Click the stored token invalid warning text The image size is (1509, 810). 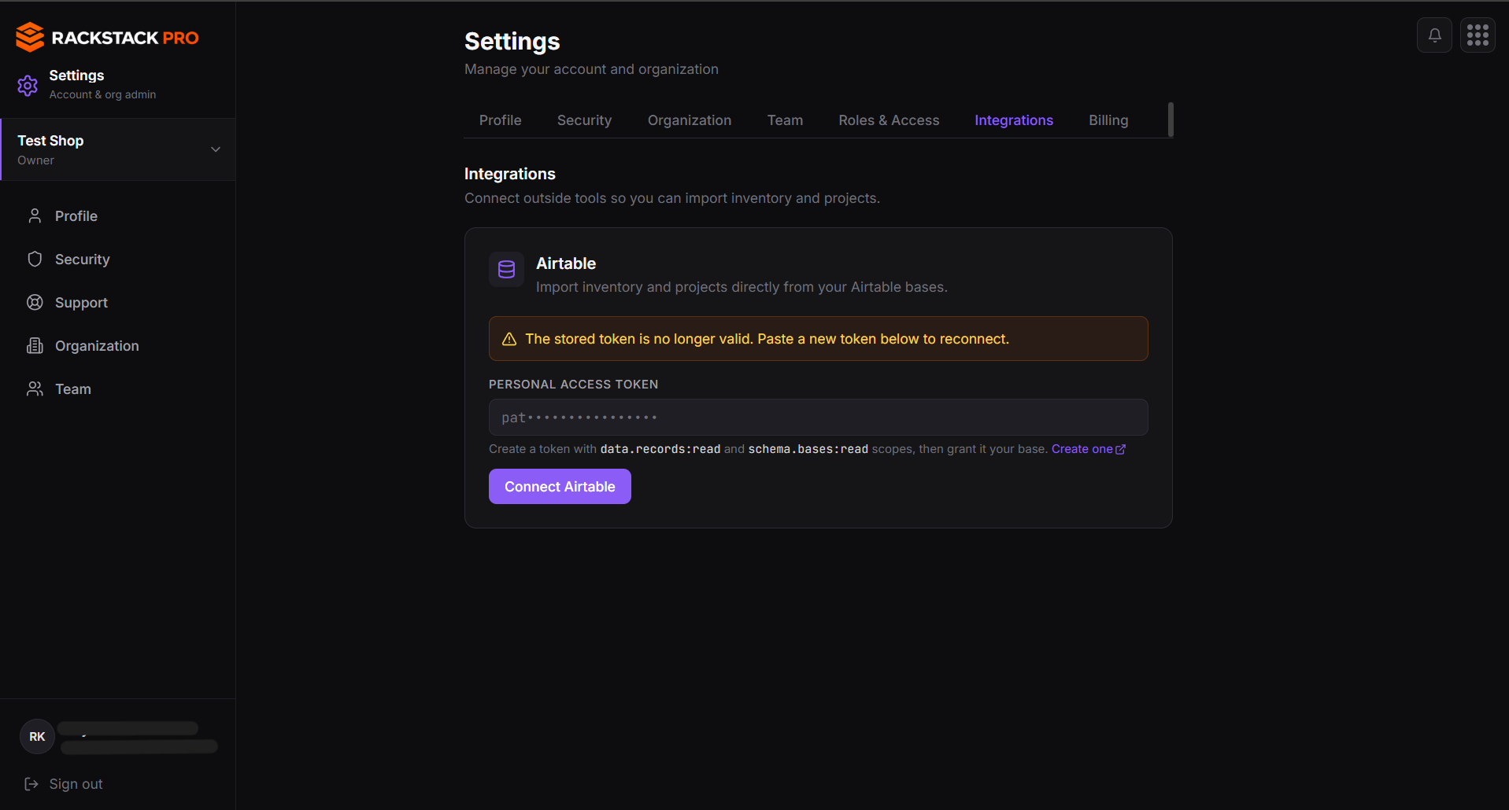coord(767,339)
